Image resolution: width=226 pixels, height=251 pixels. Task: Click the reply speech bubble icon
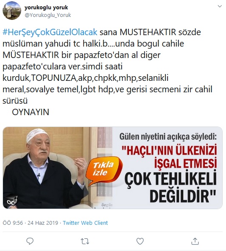[30, 241]
